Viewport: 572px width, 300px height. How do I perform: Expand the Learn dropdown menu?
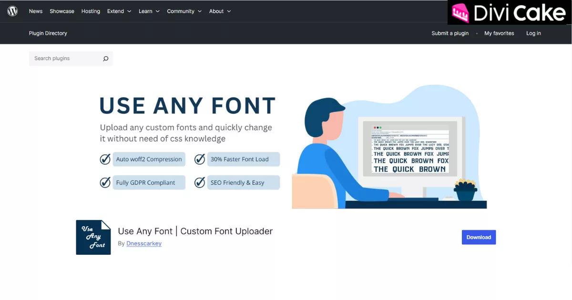[x=149, y=11]
